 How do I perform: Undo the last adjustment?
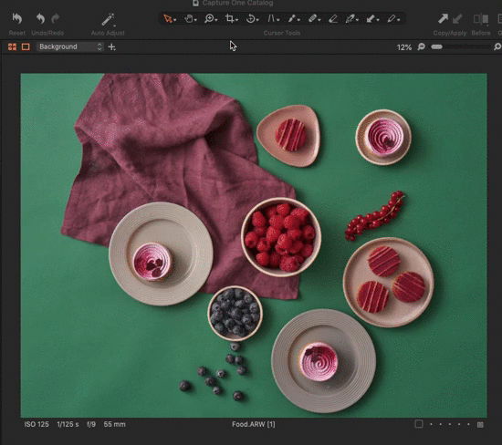[x=40, y=18]
